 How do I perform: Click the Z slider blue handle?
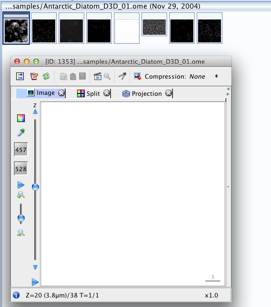point(35,187)
